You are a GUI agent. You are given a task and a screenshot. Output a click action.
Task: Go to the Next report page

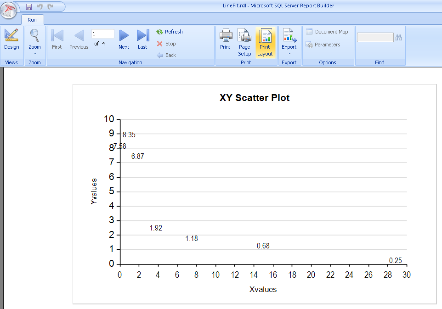pos(124,39)
